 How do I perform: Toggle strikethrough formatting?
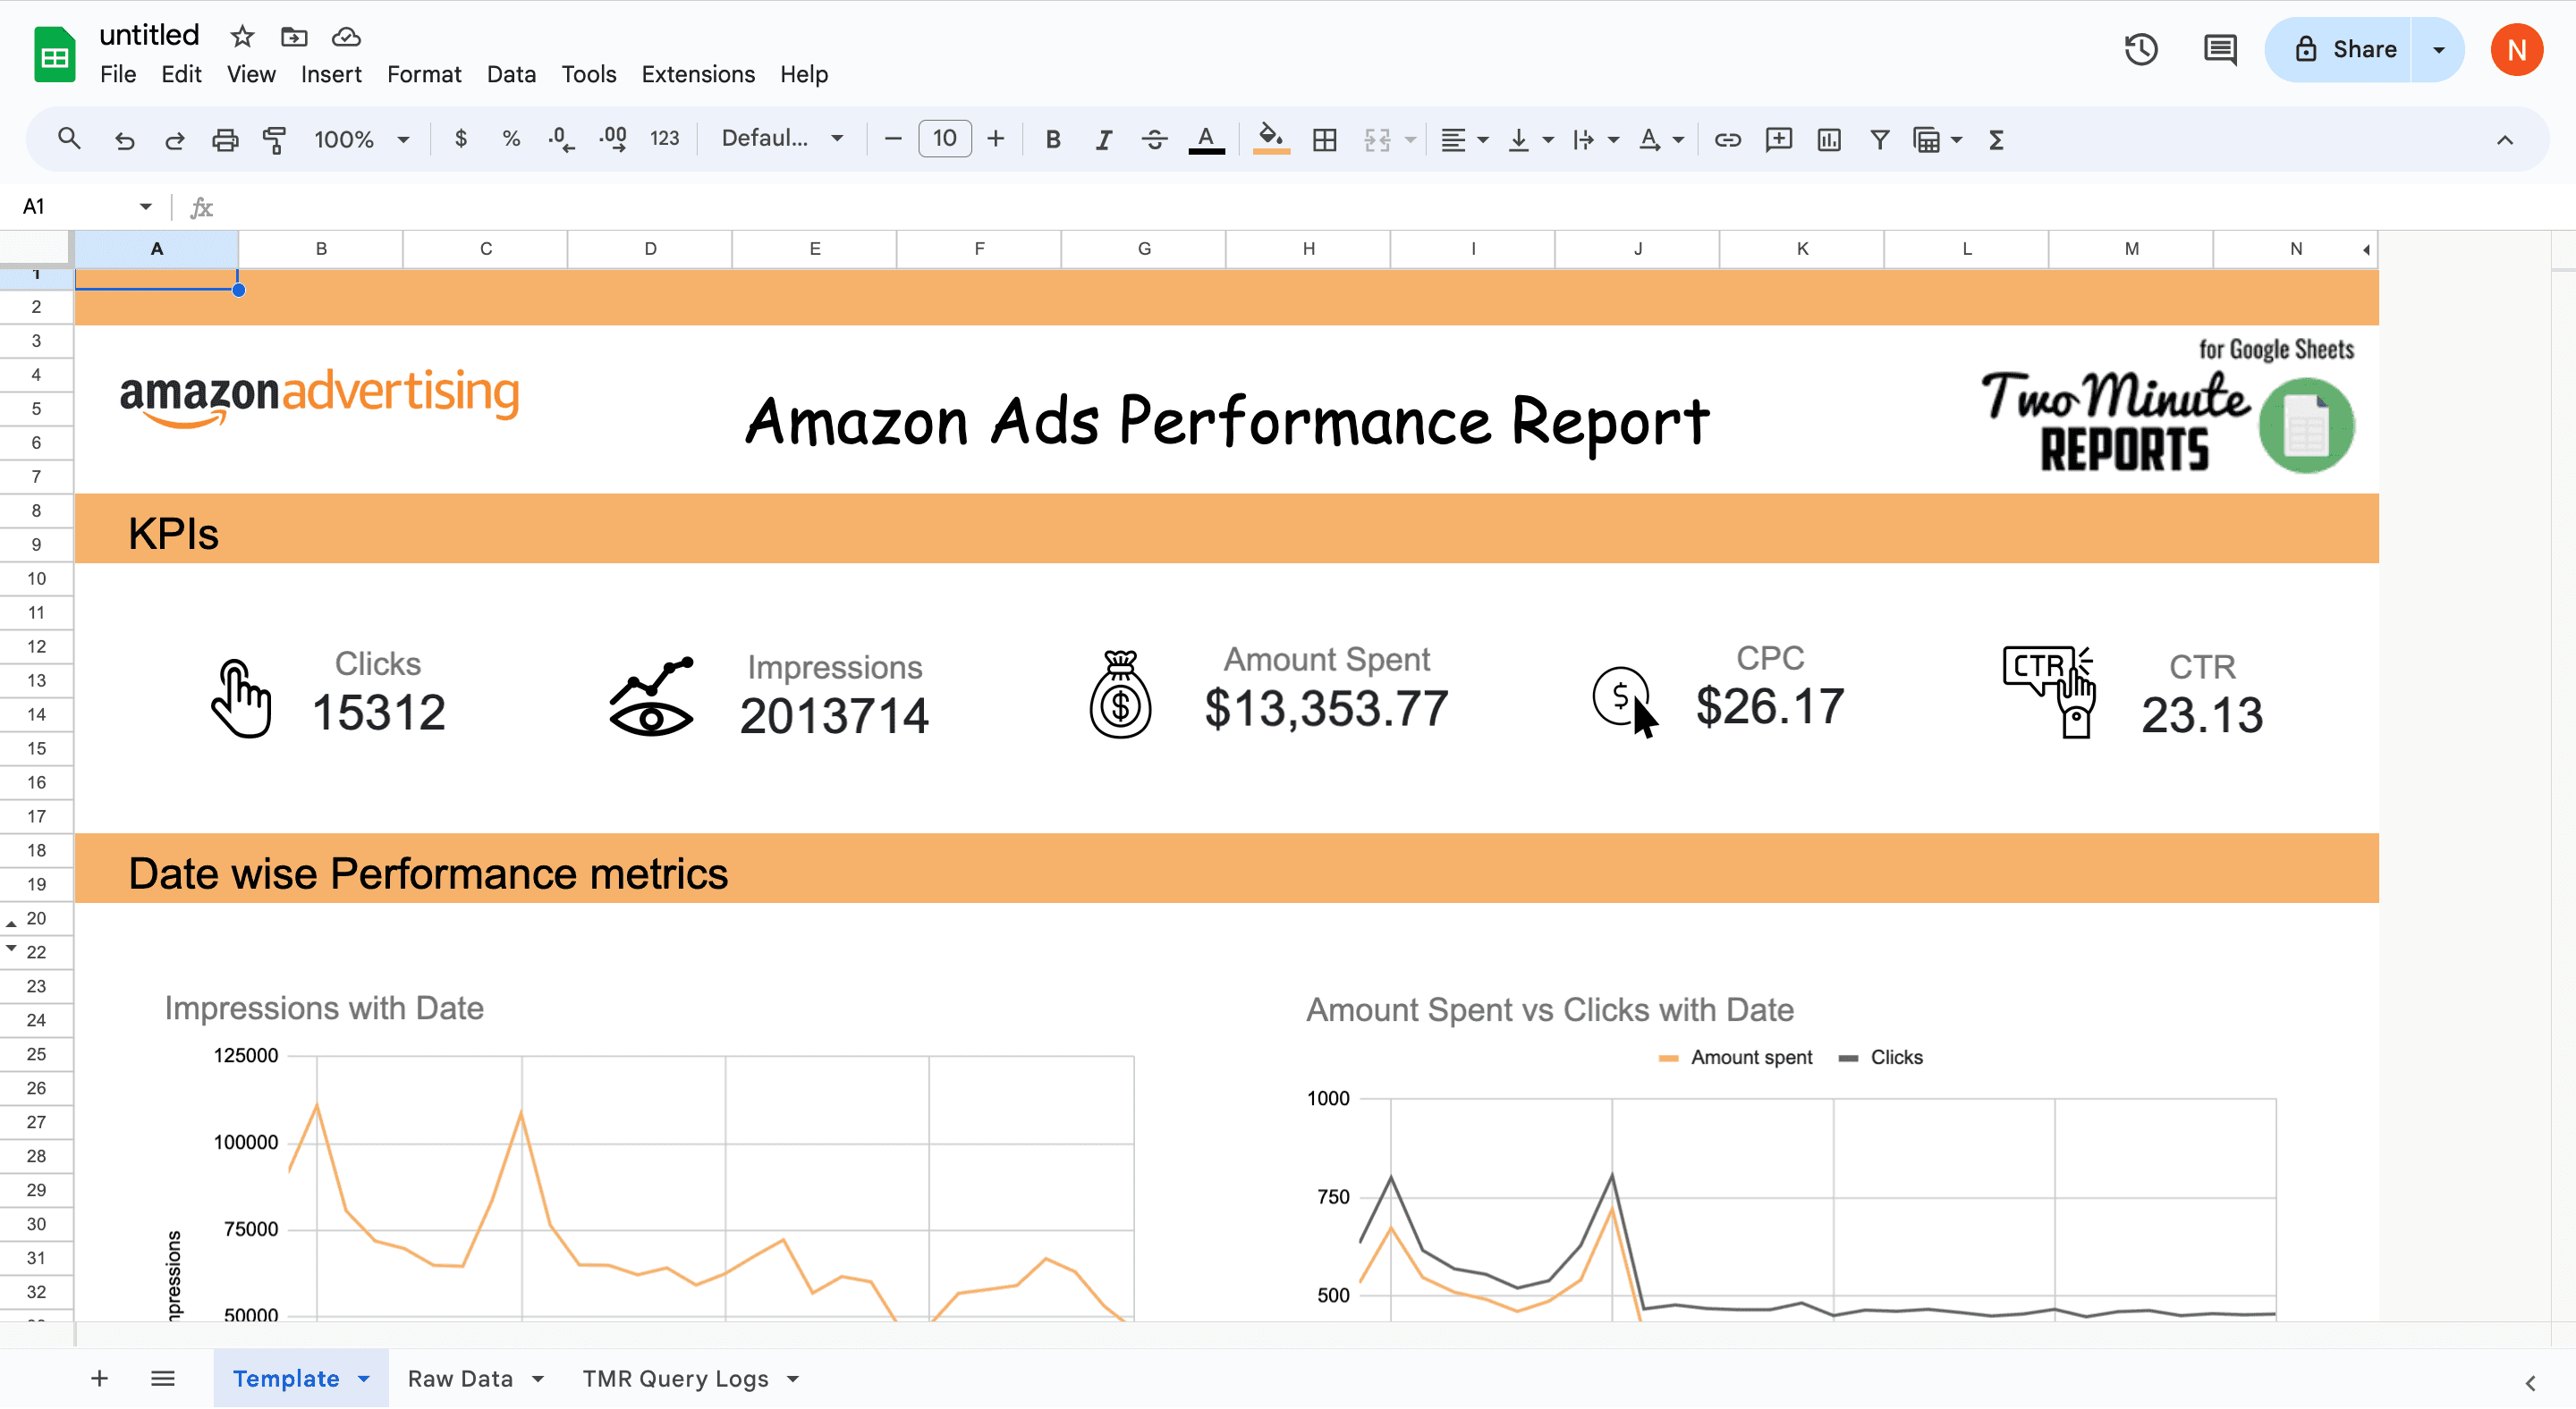pyautogui.click(x=1154, y=139)
